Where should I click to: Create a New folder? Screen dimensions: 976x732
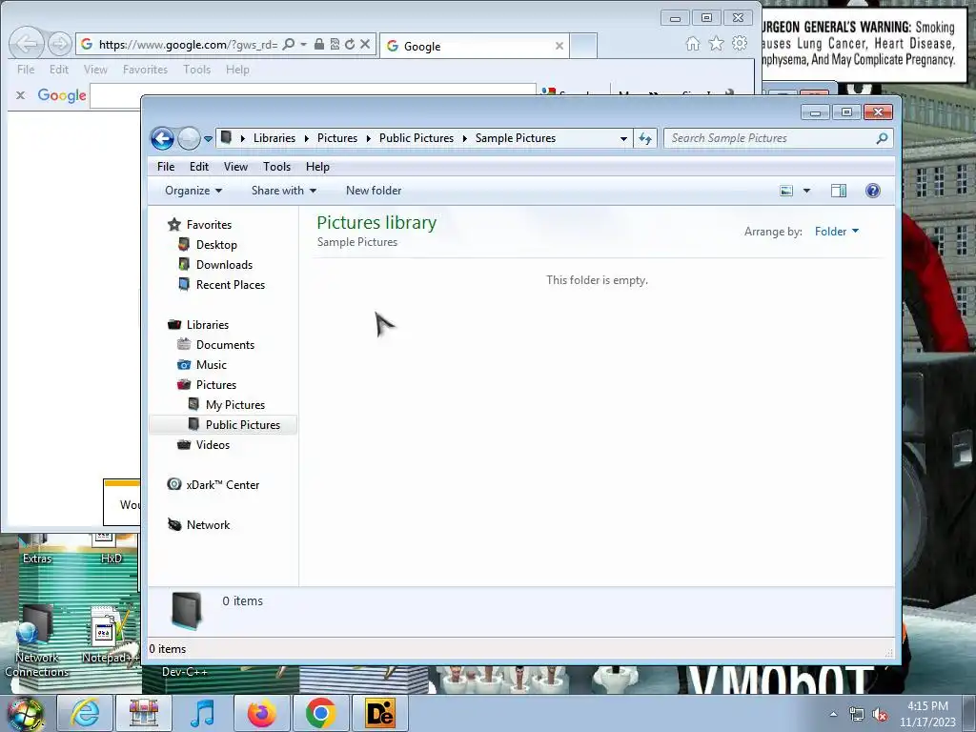pos(374,191)
